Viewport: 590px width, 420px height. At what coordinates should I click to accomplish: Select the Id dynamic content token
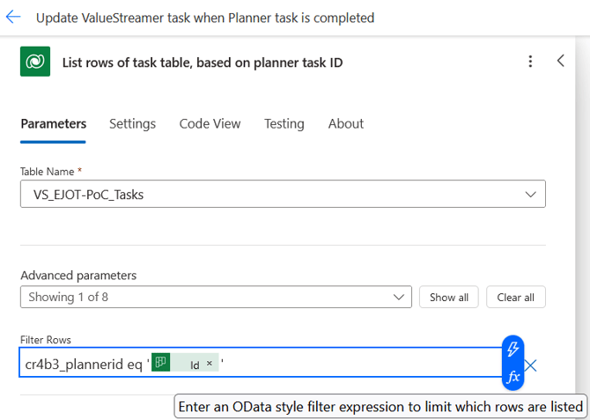(x=187, y=364)
